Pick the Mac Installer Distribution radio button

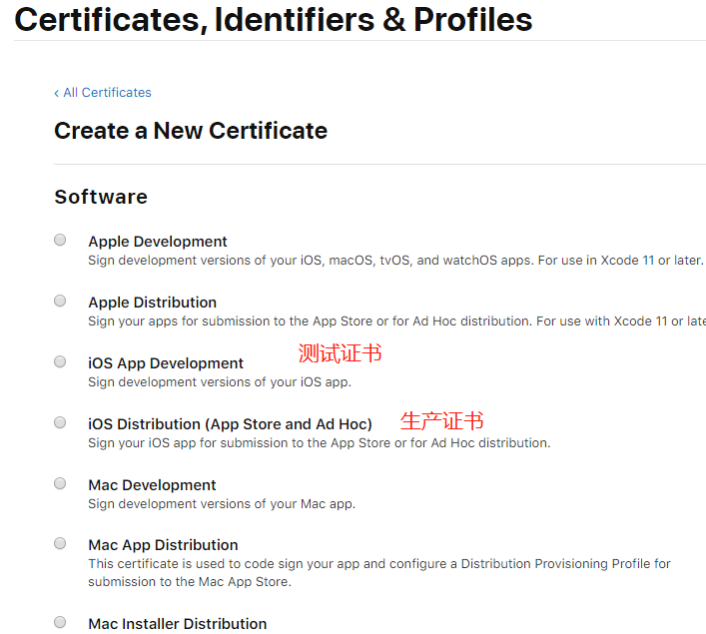tap(60, 622)
